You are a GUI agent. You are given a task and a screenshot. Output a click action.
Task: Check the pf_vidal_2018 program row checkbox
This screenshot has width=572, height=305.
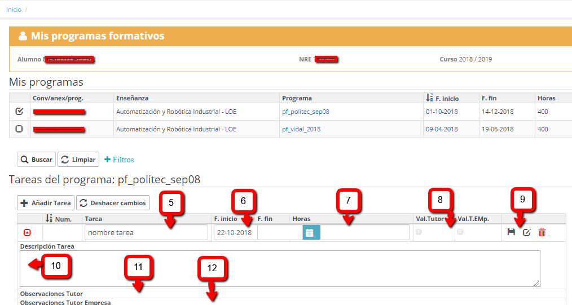point(19,129)
